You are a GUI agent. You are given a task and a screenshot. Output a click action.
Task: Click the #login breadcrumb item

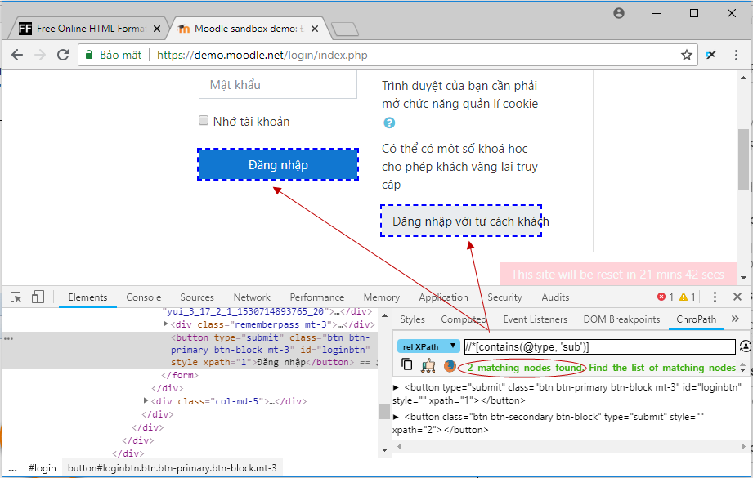tap(43, 468)
